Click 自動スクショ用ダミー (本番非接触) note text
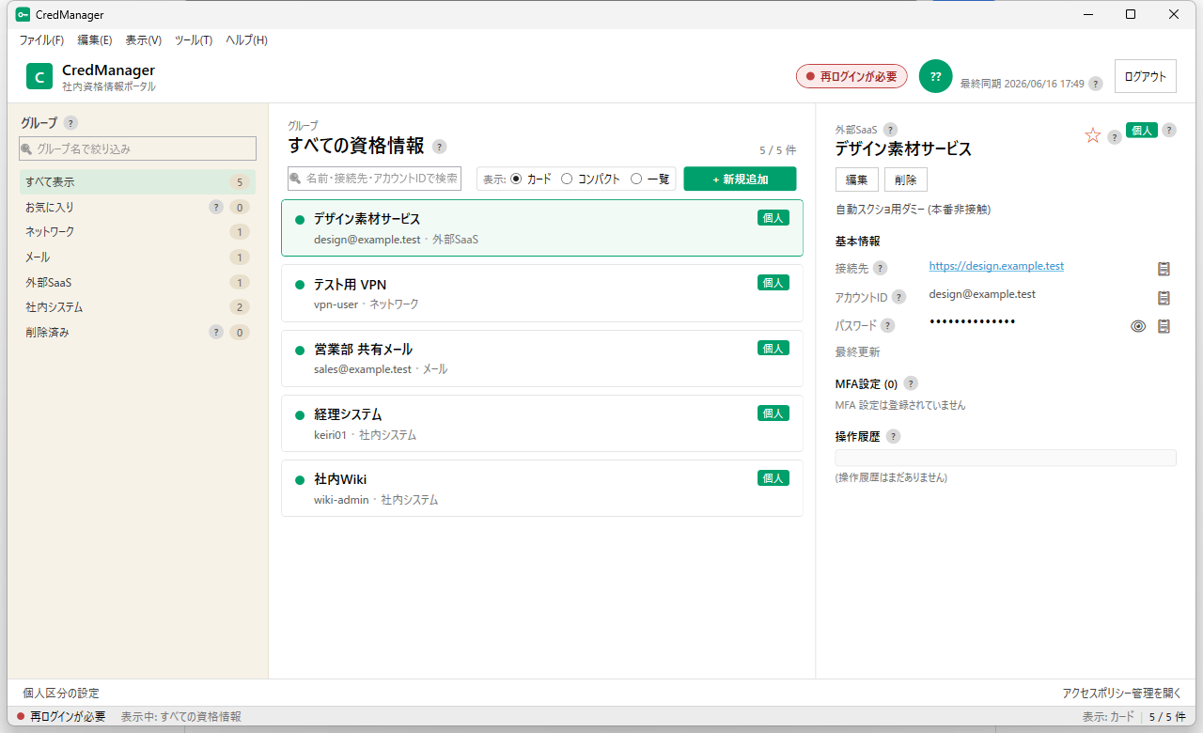 pos(913,210)
